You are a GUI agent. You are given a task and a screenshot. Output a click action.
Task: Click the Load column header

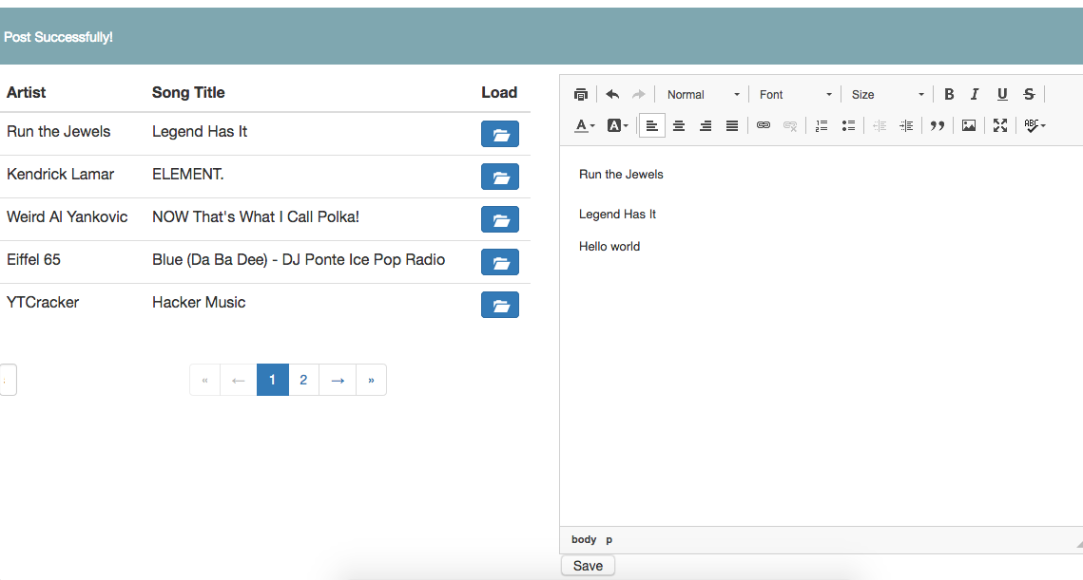pyautogui.click(x=499, y=92)
